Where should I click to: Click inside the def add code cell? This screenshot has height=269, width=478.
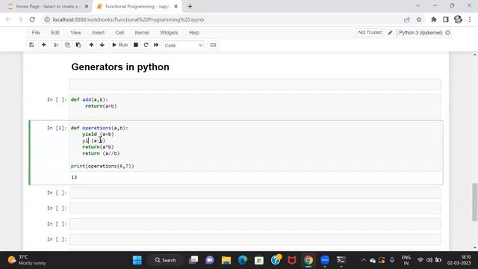(255, 106)
